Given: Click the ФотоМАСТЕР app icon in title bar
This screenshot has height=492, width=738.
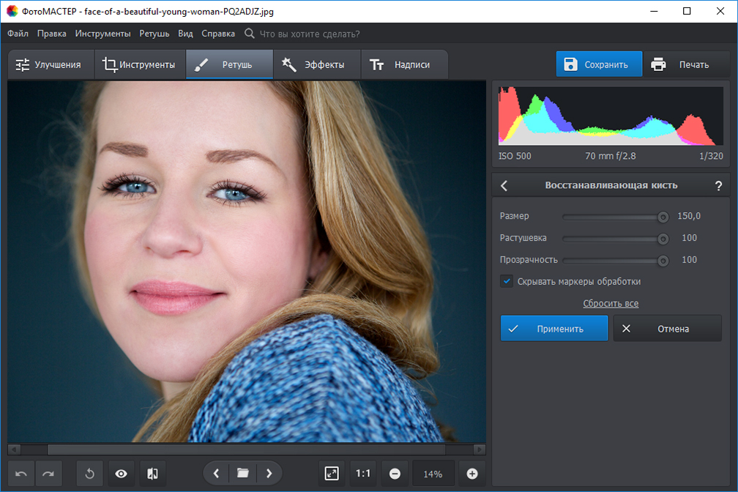Looking at the screenshot, I should [x=12, y=11].
